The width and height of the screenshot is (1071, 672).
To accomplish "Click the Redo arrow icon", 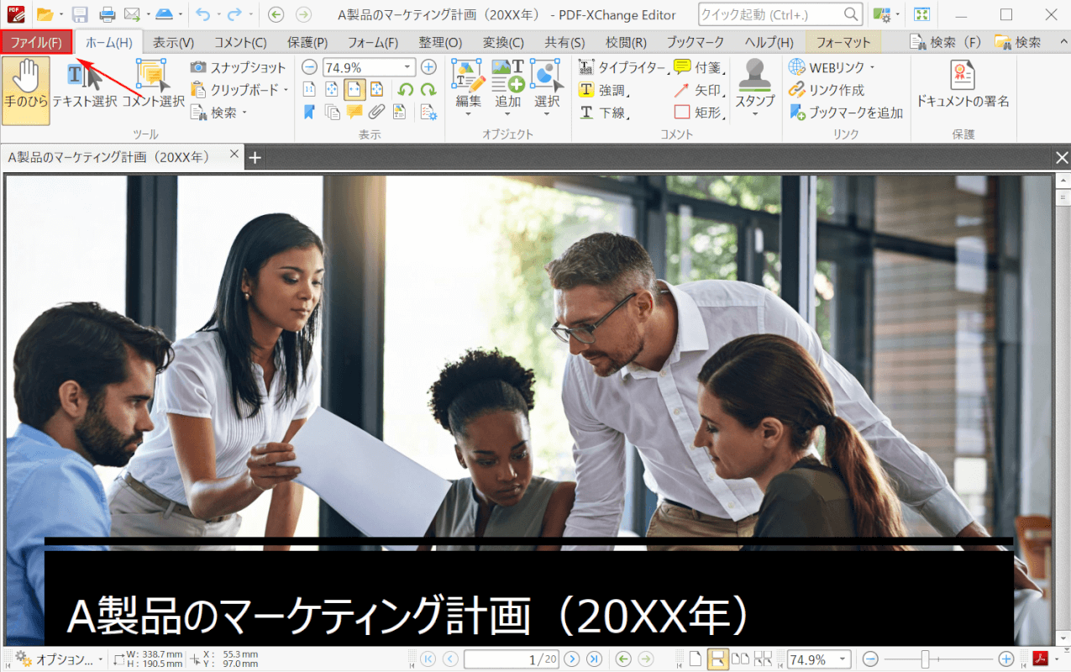I will click(x=234, y=14).
